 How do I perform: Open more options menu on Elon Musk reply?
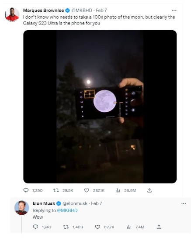coord(184,203)
